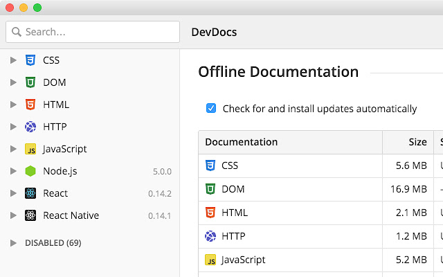This screenshot has height=277, width=443.
Task: Open React Native docs in sidebar
Action: click(x=71, y=215)
